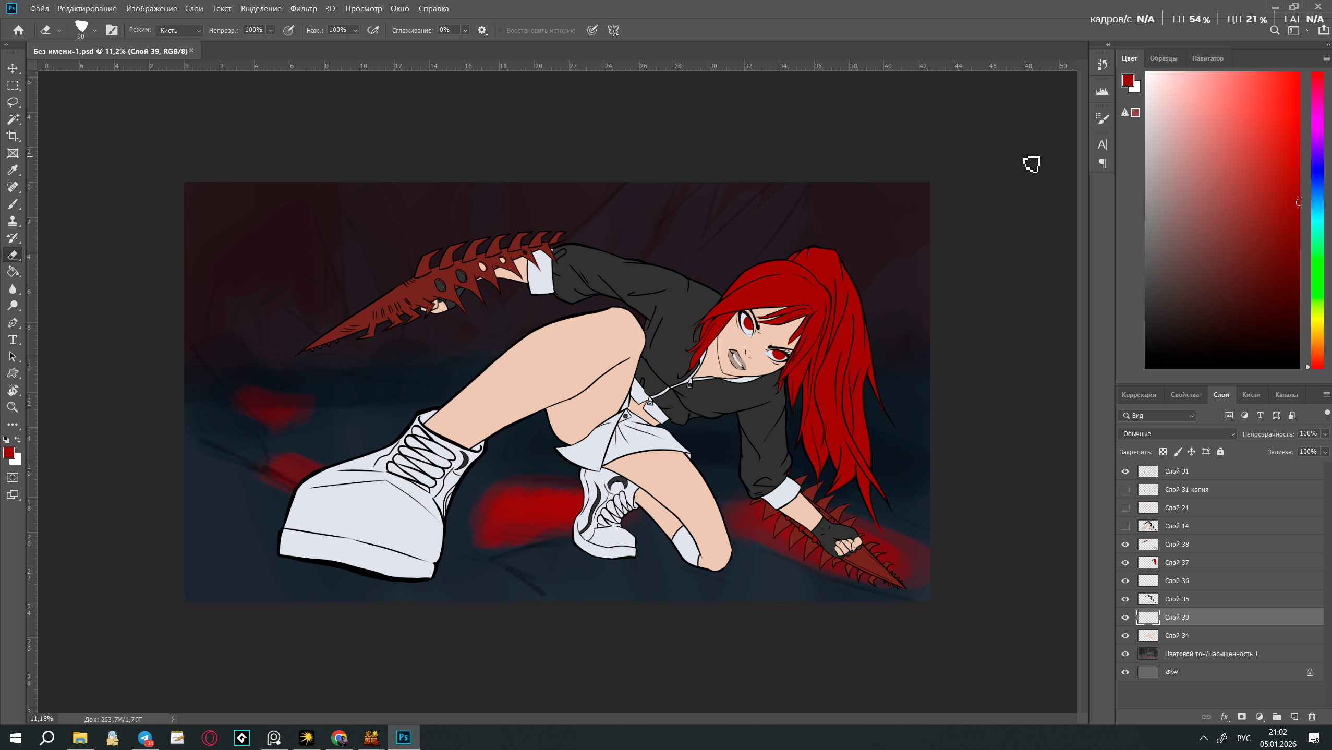Viewport: 1332px width, 750px height.
Task: Select the Paint Bucket tool
Action: coord(13,272)
